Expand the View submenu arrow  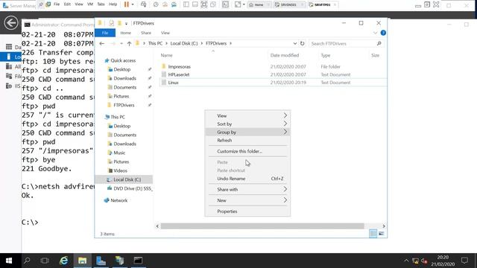285,115
